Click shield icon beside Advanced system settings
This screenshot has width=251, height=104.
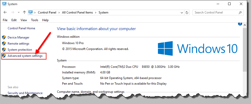coord(4,56)
